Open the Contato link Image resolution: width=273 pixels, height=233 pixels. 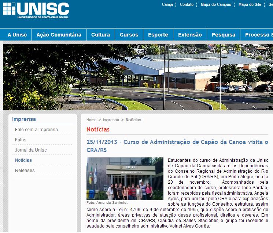pyautogui.click(x=187, y=4)
